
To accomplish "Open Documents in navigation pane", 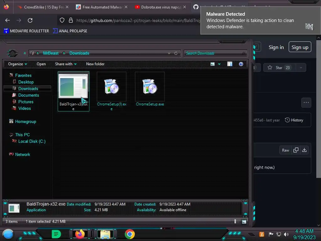I will click(29, 95).
